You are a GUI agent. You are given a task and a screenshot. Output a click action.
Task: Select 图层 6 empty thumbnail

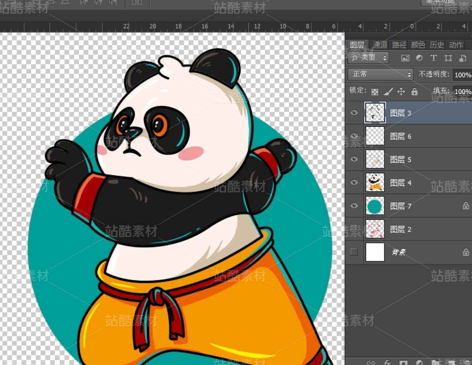375,136
